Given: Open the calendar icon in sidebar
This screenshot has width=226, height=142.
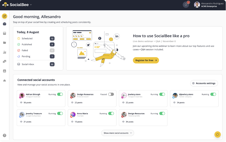Looking at the screenshot, I should [4, 33].
